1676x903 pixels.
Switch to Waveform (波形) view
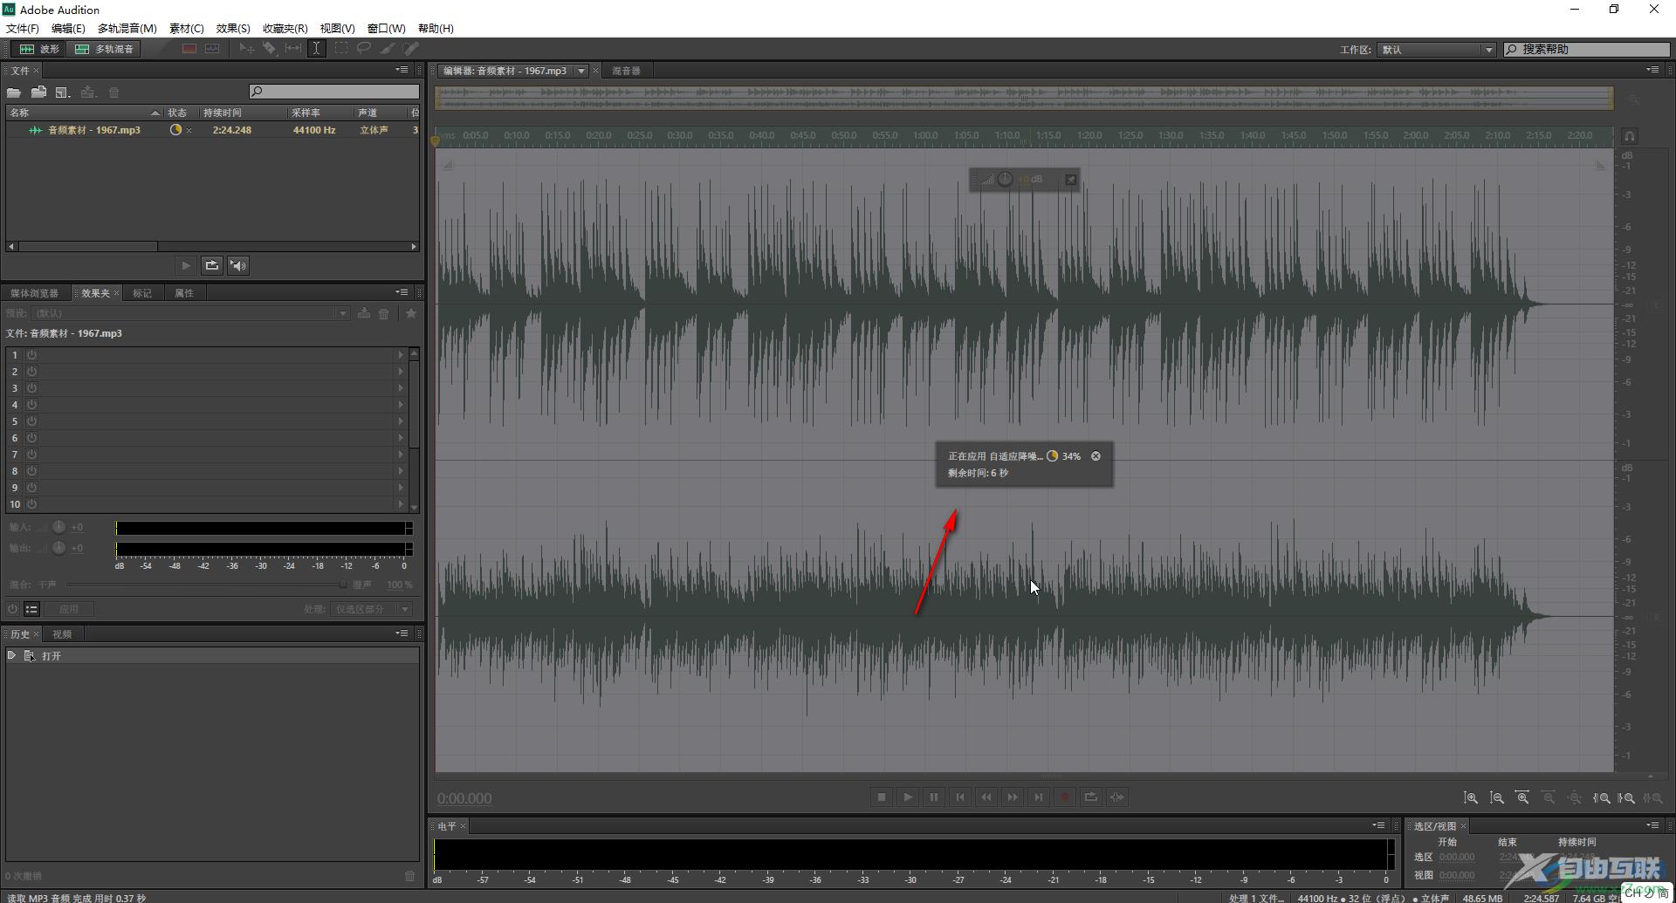coord(39,49)
